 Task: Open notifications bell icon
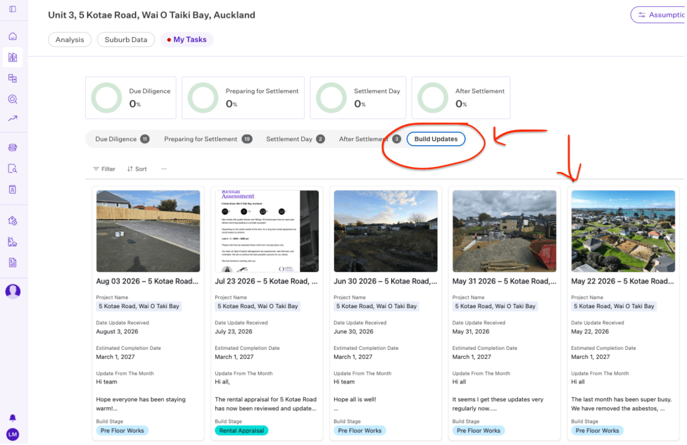click(x=13, y=419)
